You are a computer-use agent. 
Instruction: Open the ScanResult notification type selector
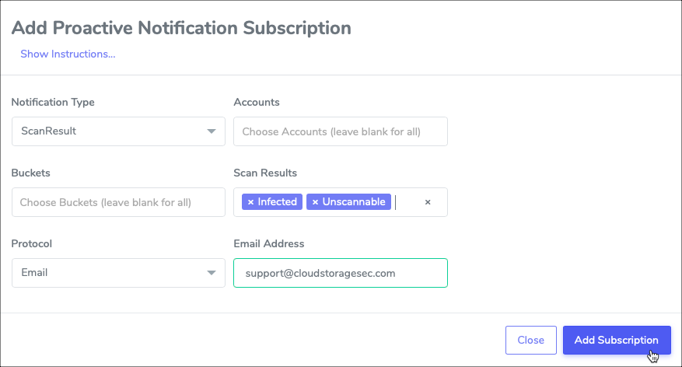click(118, 131)
